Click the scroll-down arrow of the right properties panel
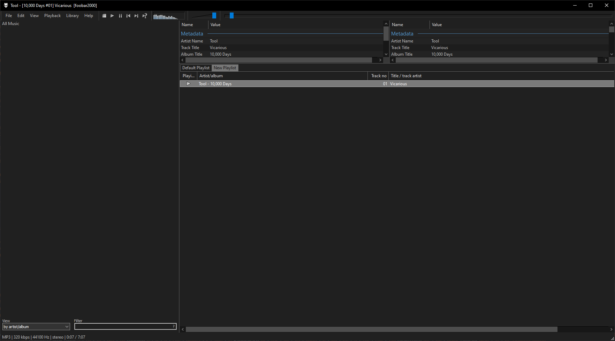Screen dimensions: 615x341 tap(612, 54)
